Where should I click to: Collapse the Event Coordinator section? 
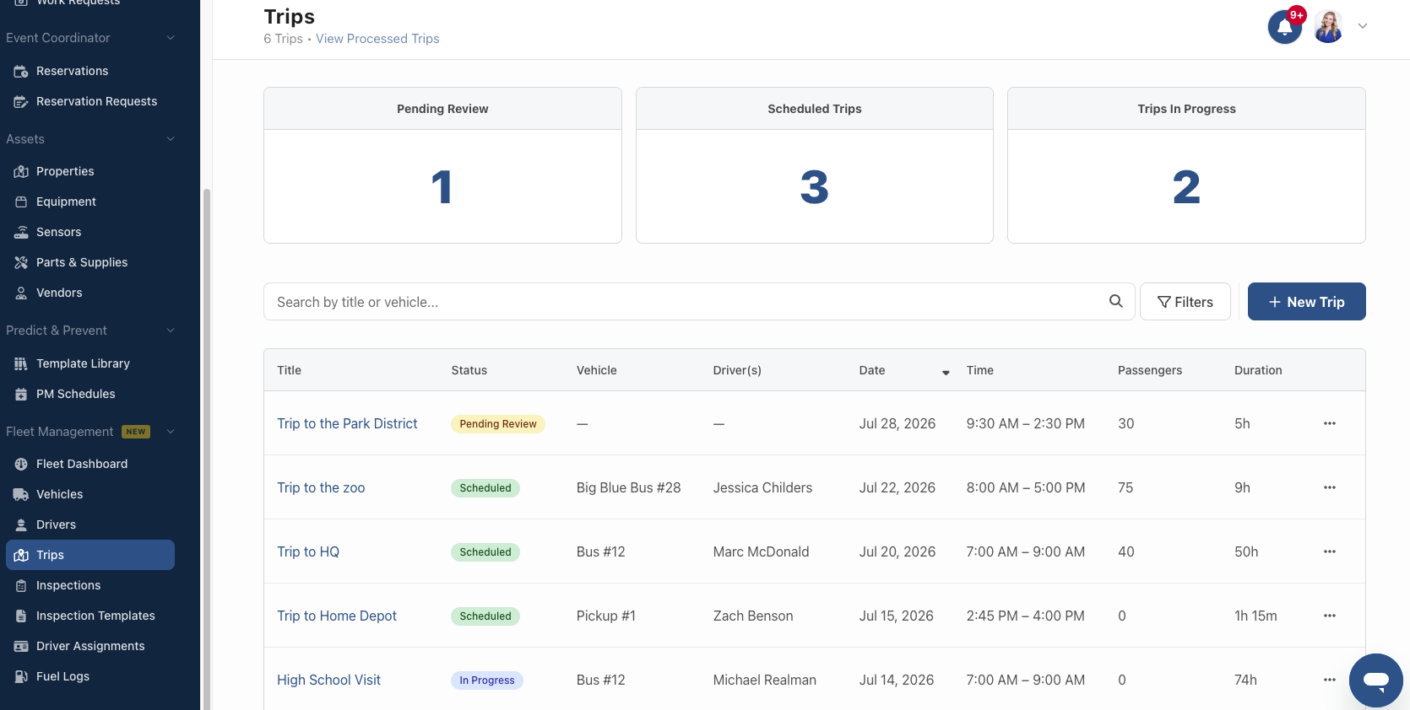171,38
